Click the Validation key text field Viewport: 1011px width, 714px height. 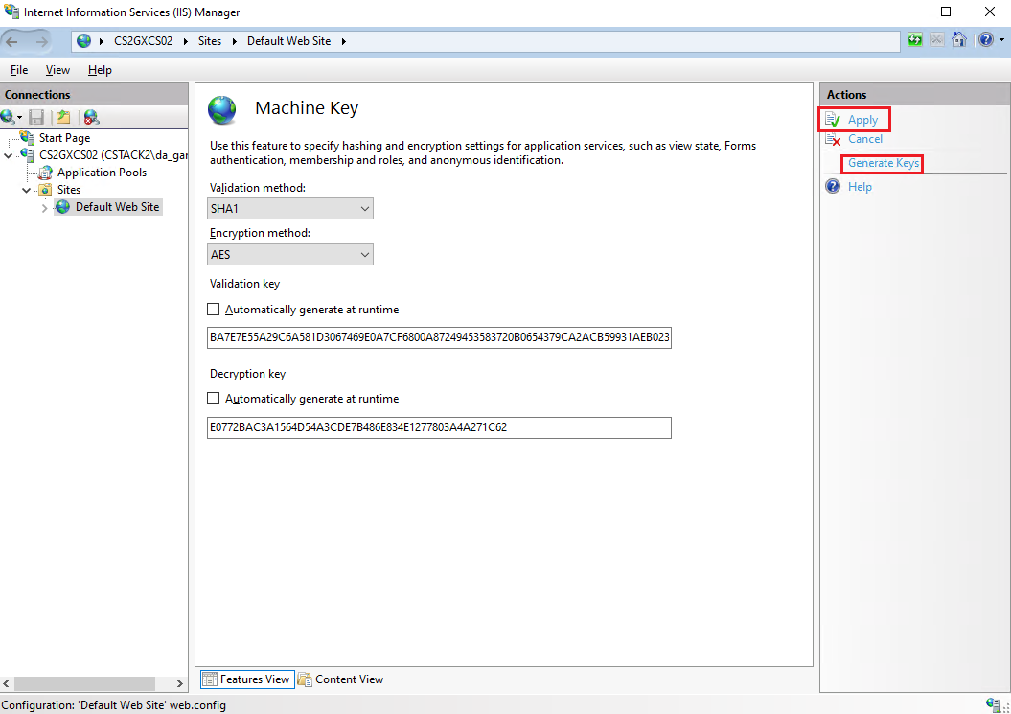439,337
